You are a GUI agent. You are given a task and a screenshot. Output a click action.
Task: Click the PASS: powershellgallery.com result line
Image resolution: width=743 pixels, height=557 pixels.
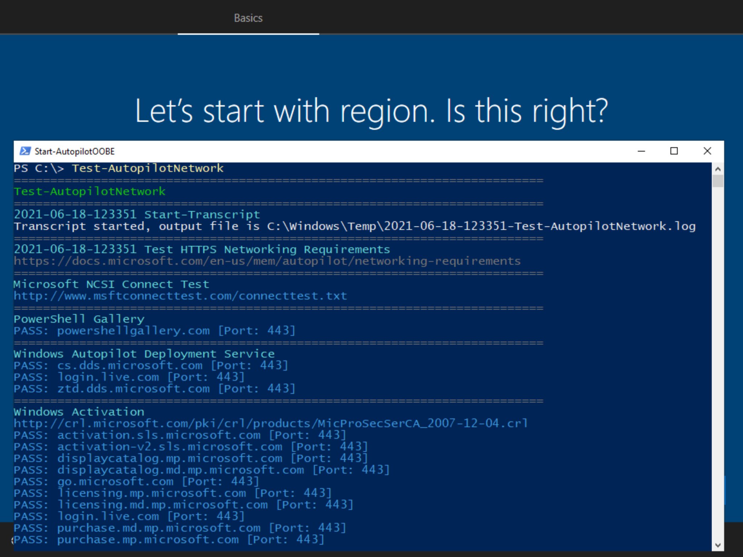(154, 330)
